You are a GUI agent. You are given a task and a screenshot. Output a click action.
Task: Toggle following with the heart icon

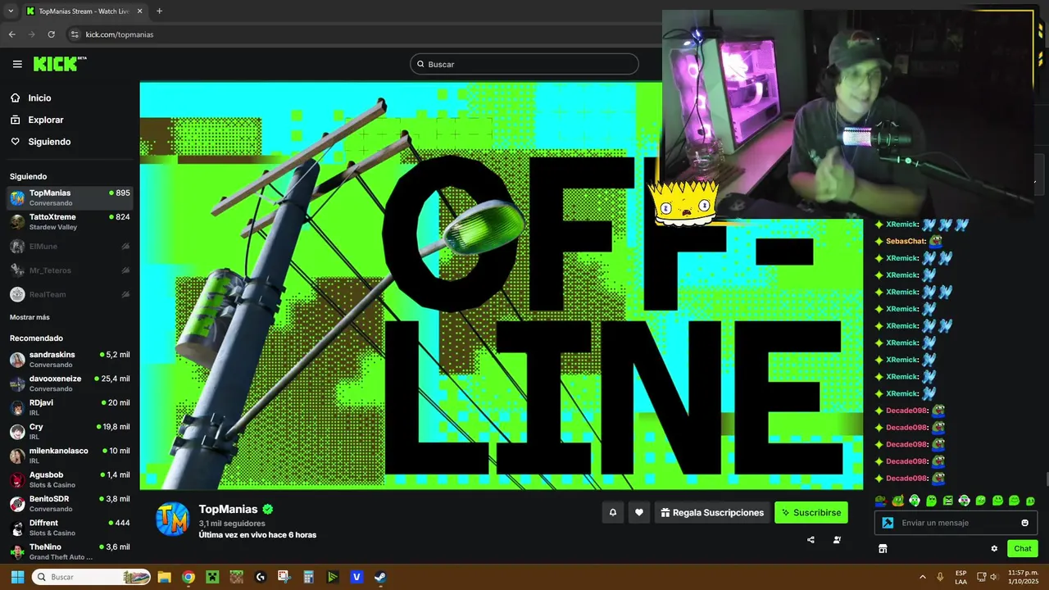pos(639,512)
